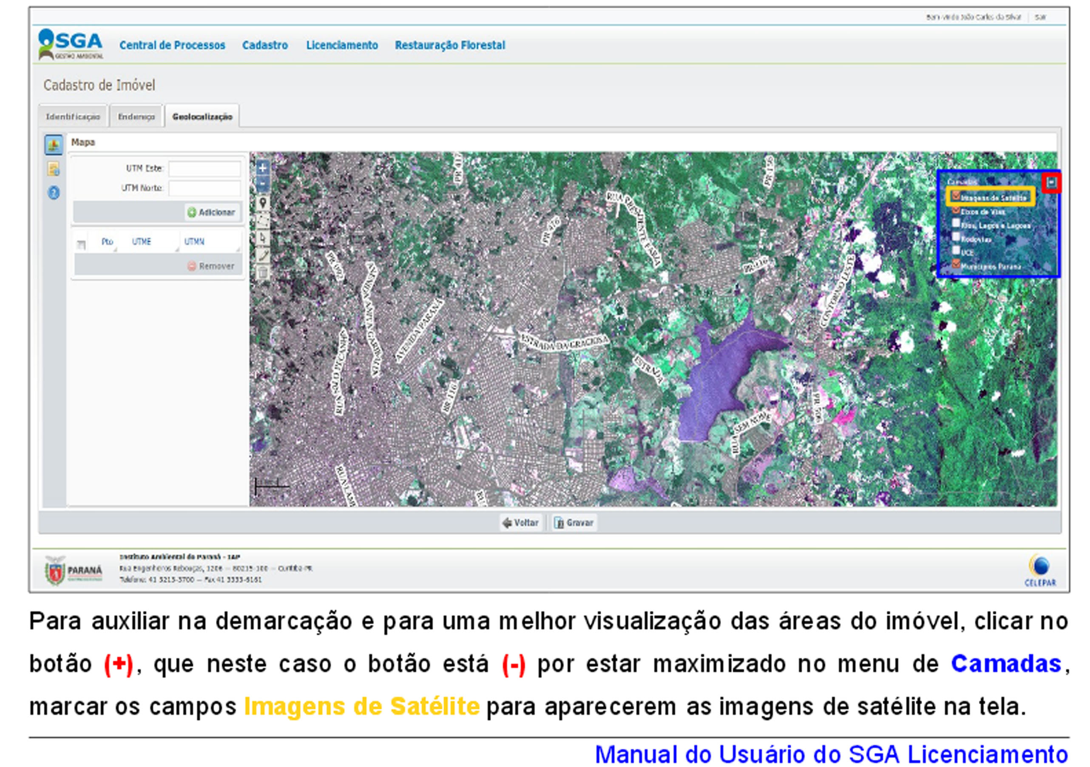Switch to the Endereço tab
1090x767 pixels.
(136, 116)
